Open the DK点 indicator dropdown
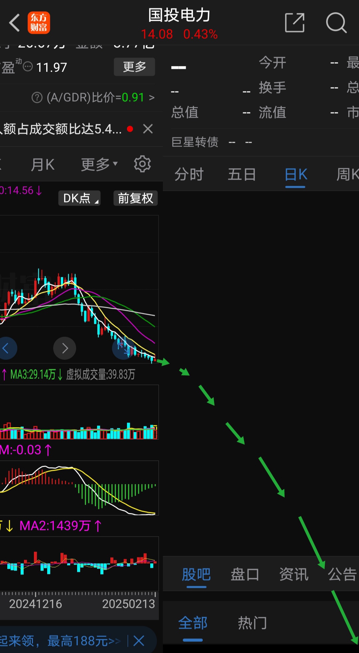The height and width of the screenshot is (653, 359). (x=79, y=198)
